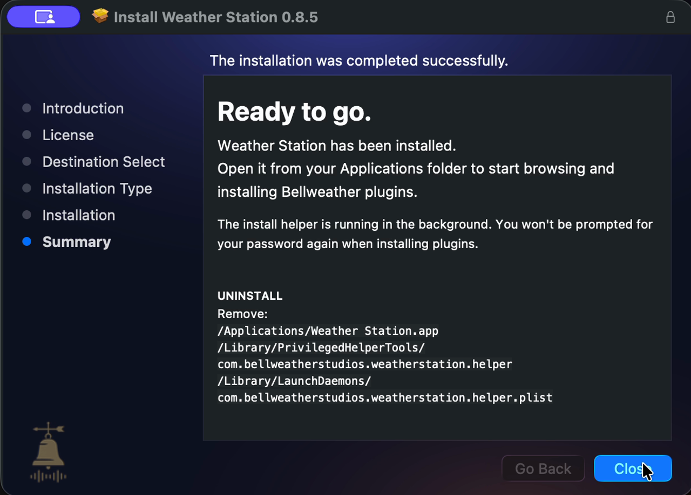Click the com.bellweatherstudios.weatherstation.helper.plist filename
691x495 pixels.
385,397
